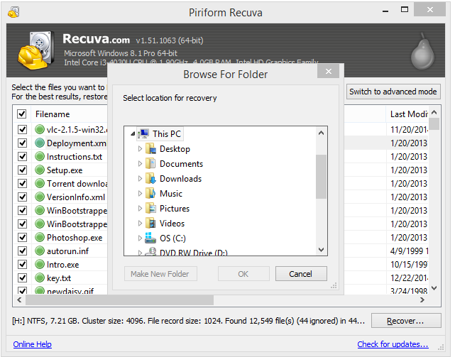The height and width of the screenshot is (357, 455).
Task: Uncheck the Photoshop.exe checkbox
Action: (22, 238)
